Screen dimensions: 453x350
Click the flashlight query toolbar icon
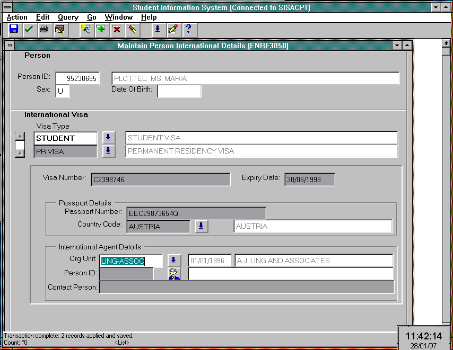coord(85,29)
